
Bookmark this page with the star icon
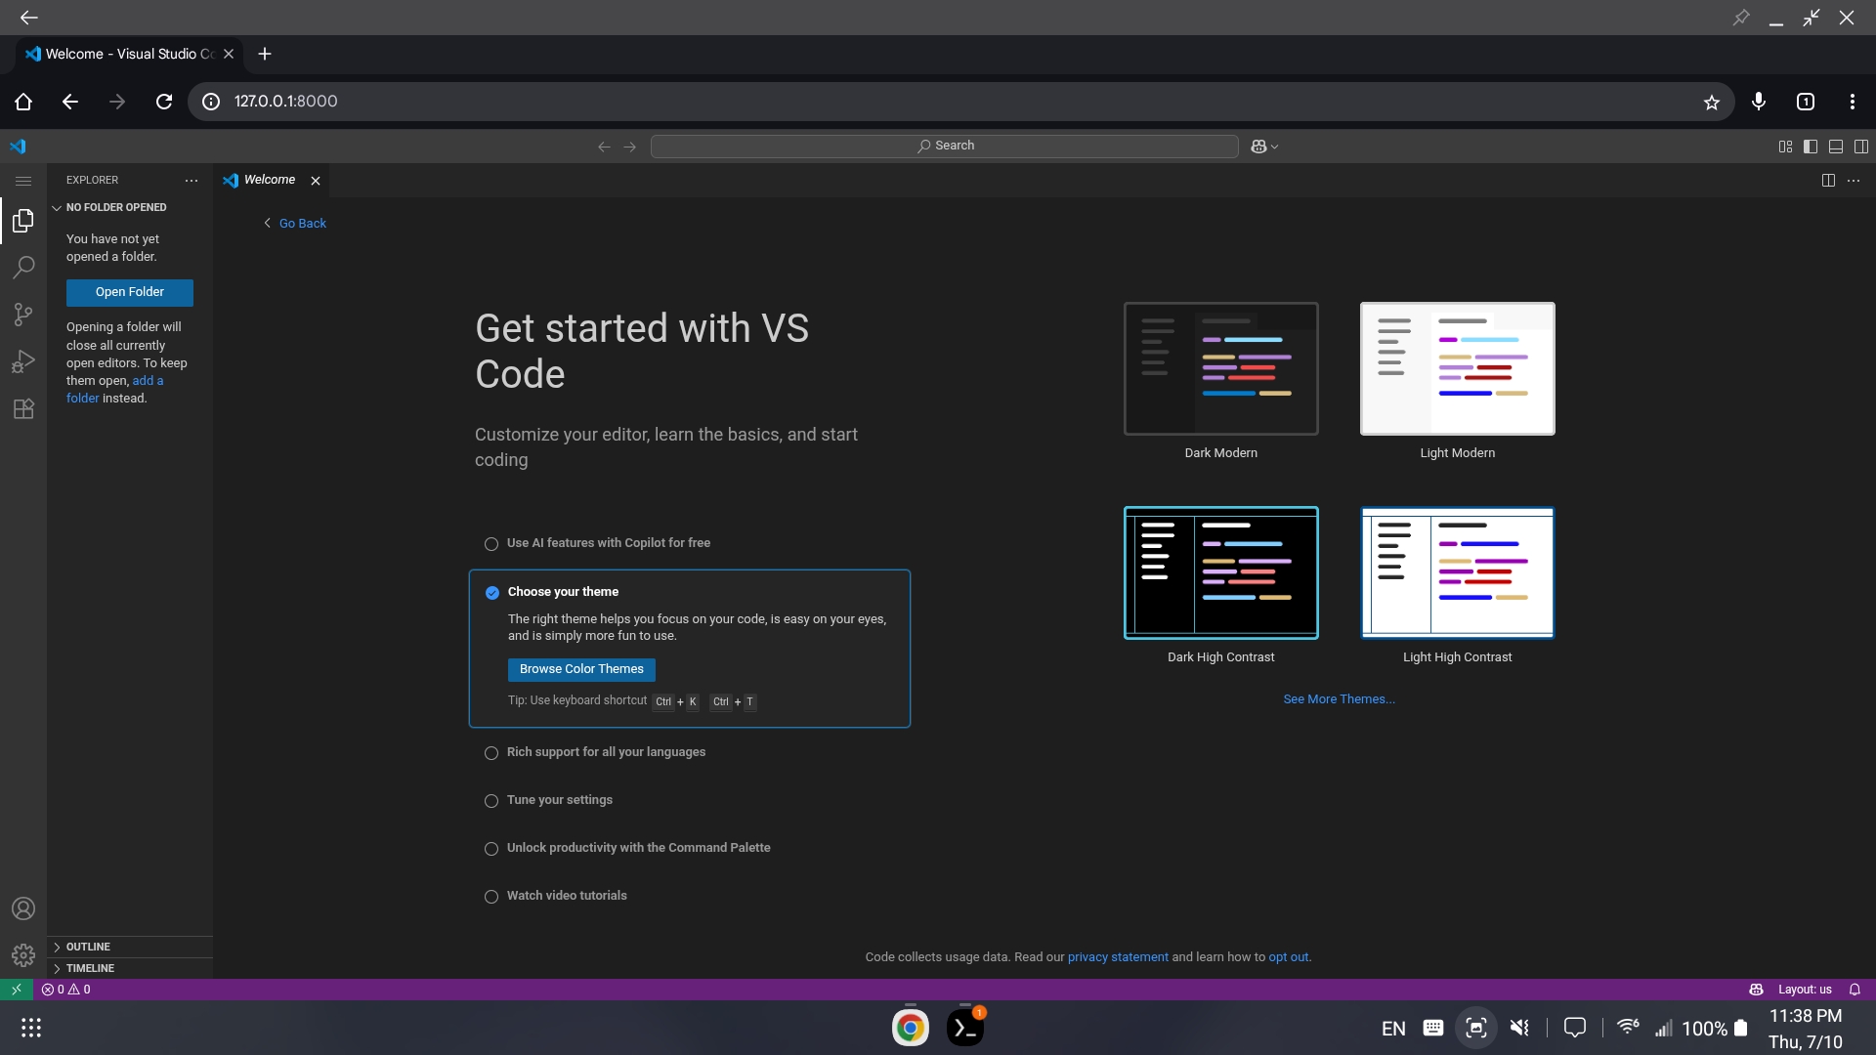coord(1712,102)
